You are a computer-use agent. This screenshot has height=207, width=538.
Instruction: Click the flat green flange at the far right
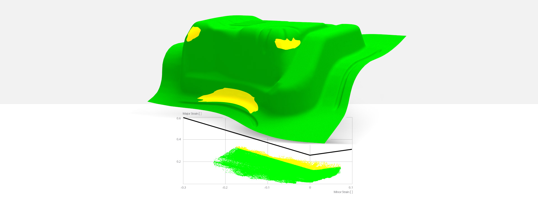coord(387,42)
